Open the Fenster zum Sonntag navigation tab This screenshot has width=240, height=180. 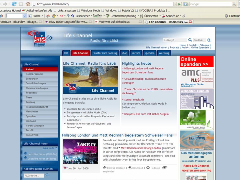104,53
